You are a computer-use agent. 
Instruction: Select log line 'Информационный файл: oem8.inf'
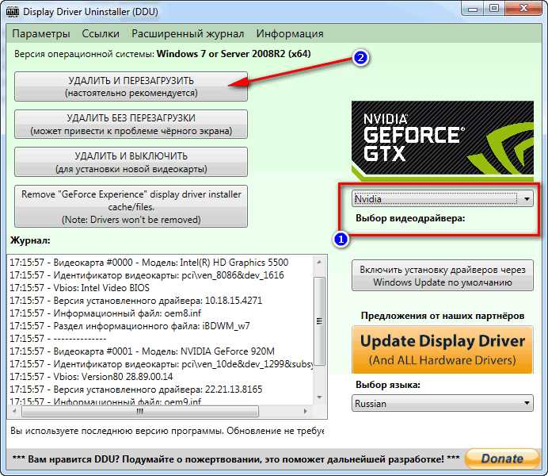[105, 313]
